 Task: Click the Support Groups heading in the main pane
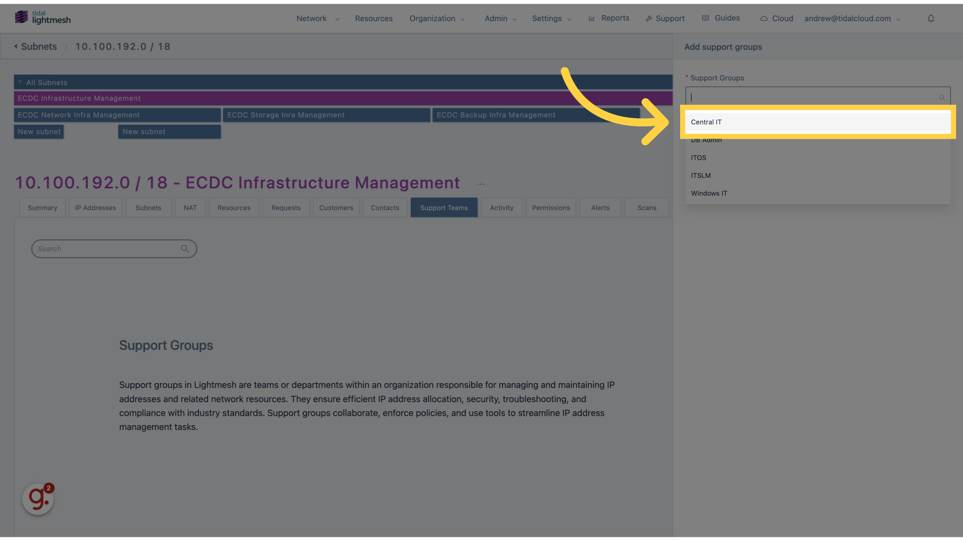pyautogui.click(x=166, y=346)
